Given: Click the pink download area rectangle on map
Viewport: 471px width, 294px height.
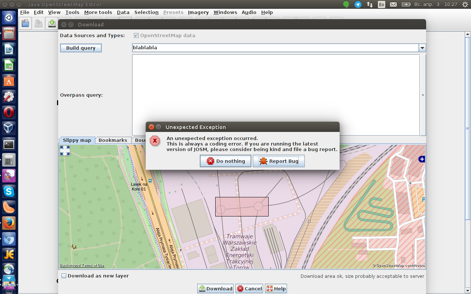Looking at the screenshot, I should [242, 207].
